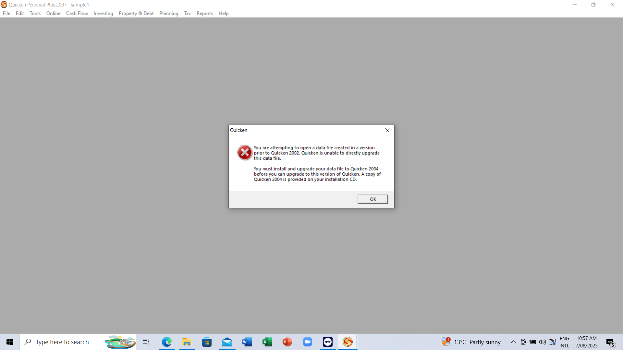Click the search highlights illustration in taskbar
This screenshot has width=623, height=350.
pyautogui.click(x=120, y=342)
